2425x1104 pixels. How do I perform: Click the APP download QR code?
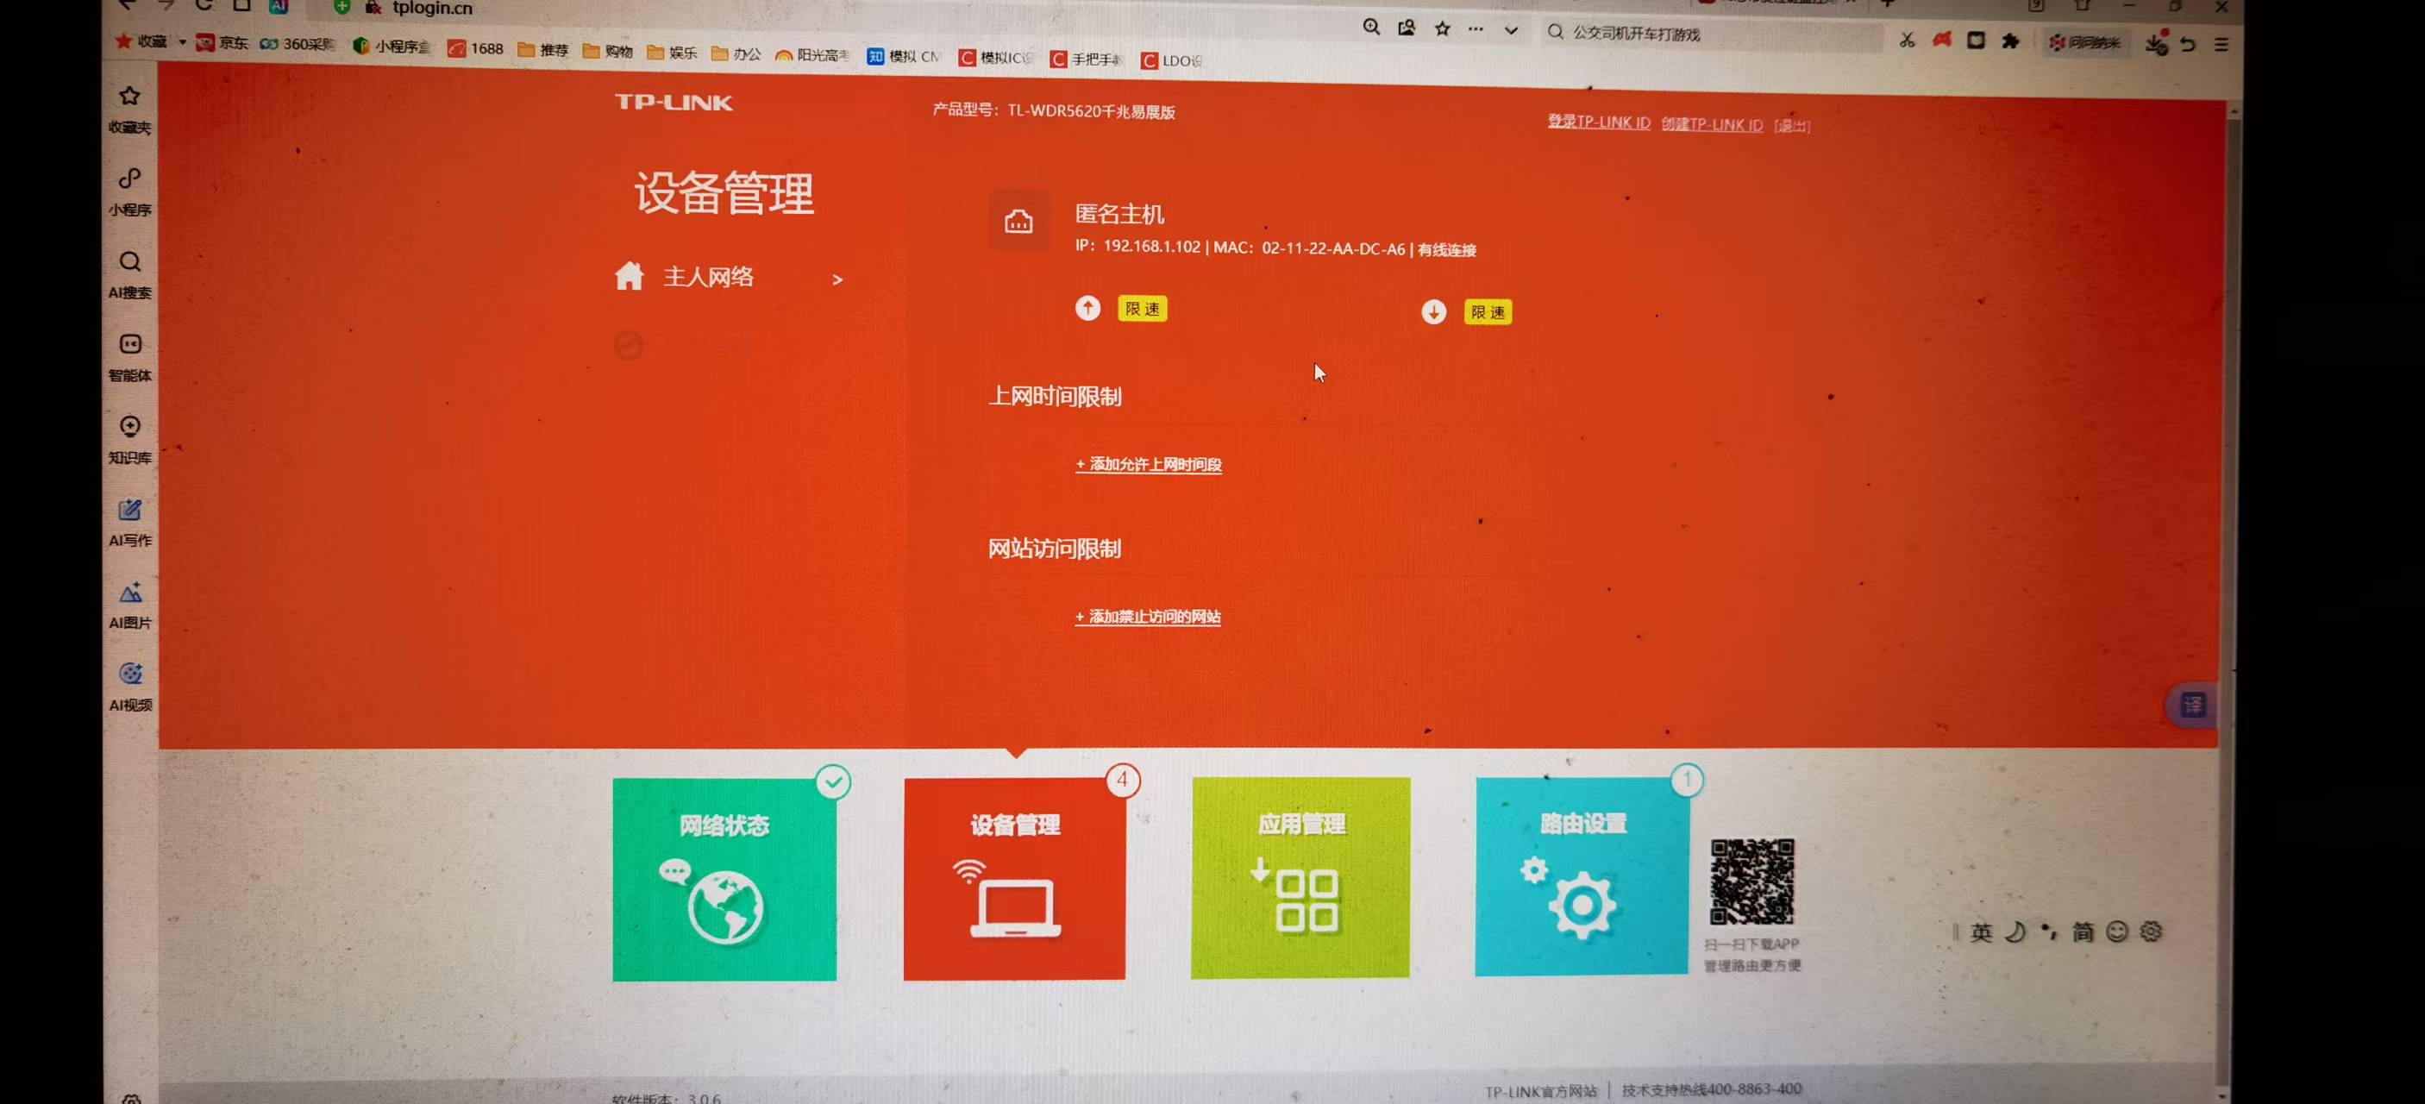1751,881
